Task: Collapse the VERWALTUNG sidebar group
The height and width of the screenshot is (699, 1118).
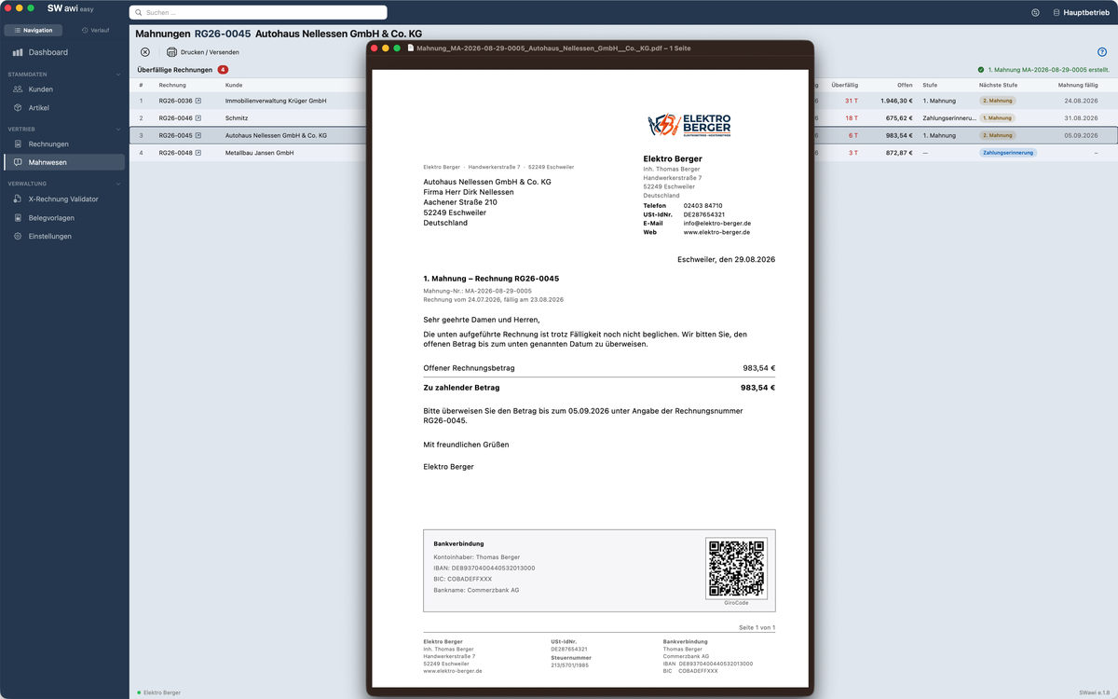Action: click(118, 184)
